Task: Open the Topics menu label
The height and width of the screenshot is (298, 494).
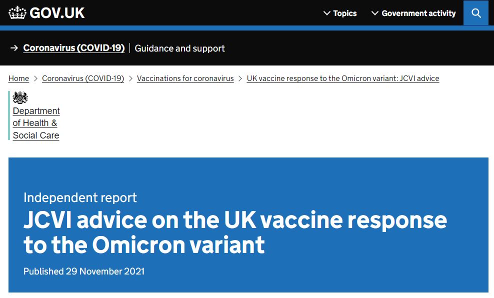Action: click(x=345, y=13)
